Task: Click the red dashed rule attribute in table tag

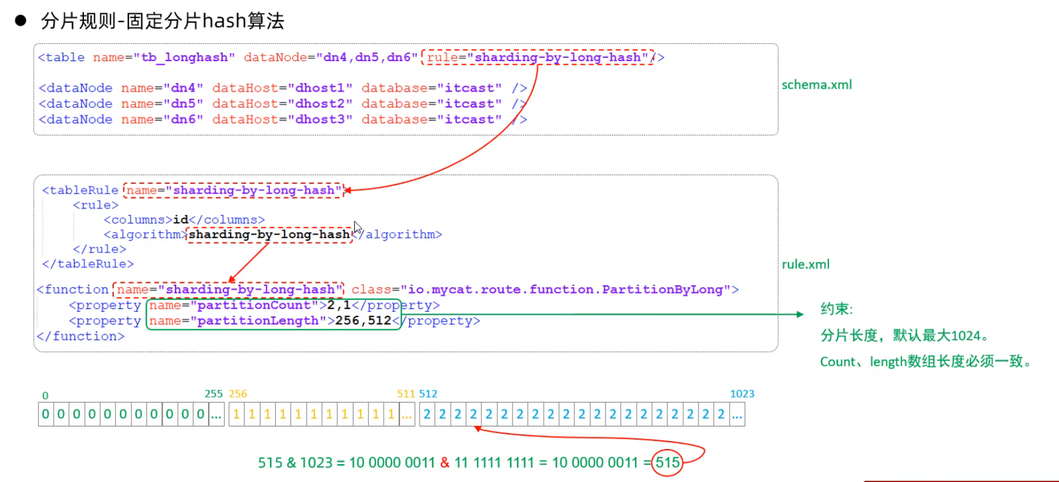Action: [537, 57]
